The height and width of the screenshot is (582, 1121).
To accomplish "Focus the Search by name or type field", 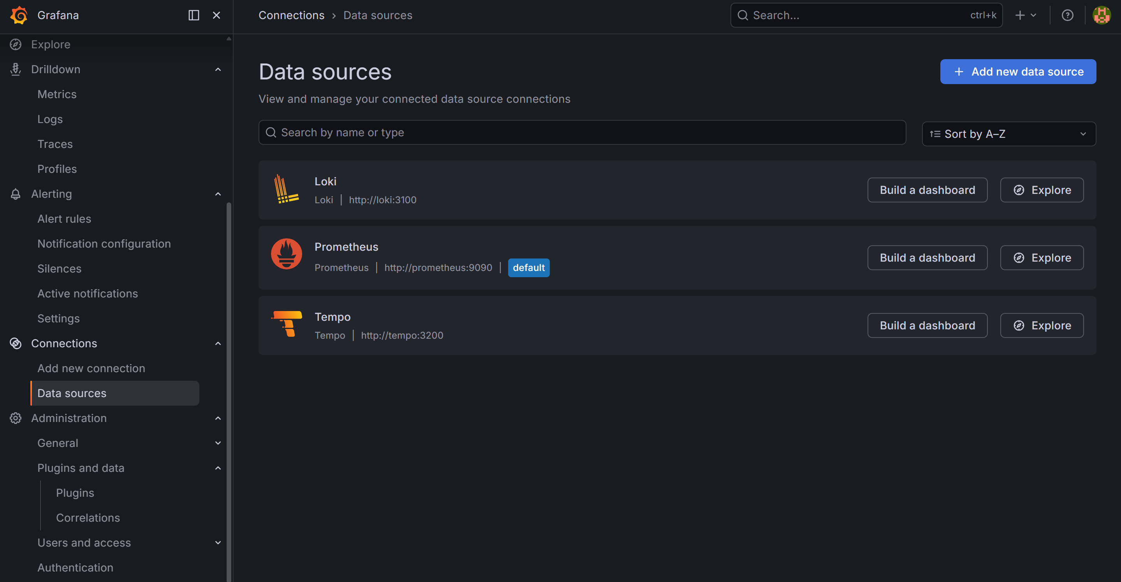I will [x=582, y=132].
